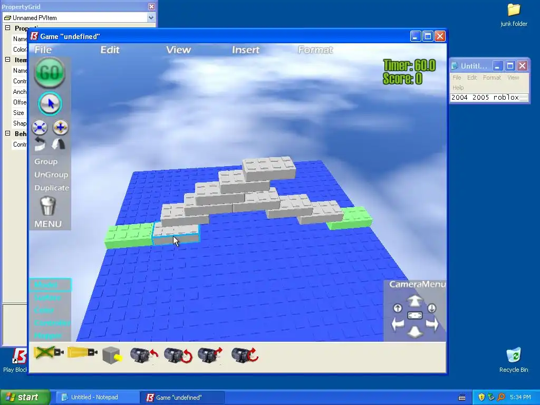
Task: Open the File menu in Game window
Action: [x=43, y=50]
